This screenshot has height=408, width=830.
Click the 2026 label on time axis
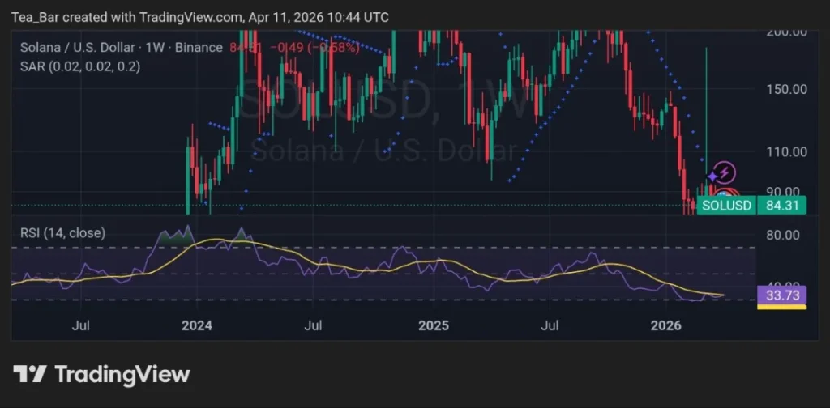click(x=667, y=325)
